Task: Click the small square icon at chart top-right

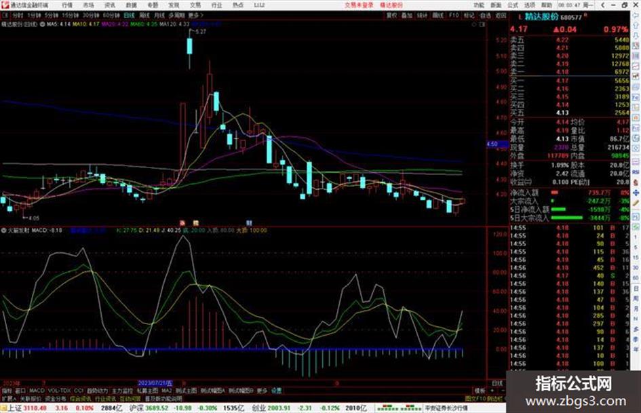Action: [482, 24]
